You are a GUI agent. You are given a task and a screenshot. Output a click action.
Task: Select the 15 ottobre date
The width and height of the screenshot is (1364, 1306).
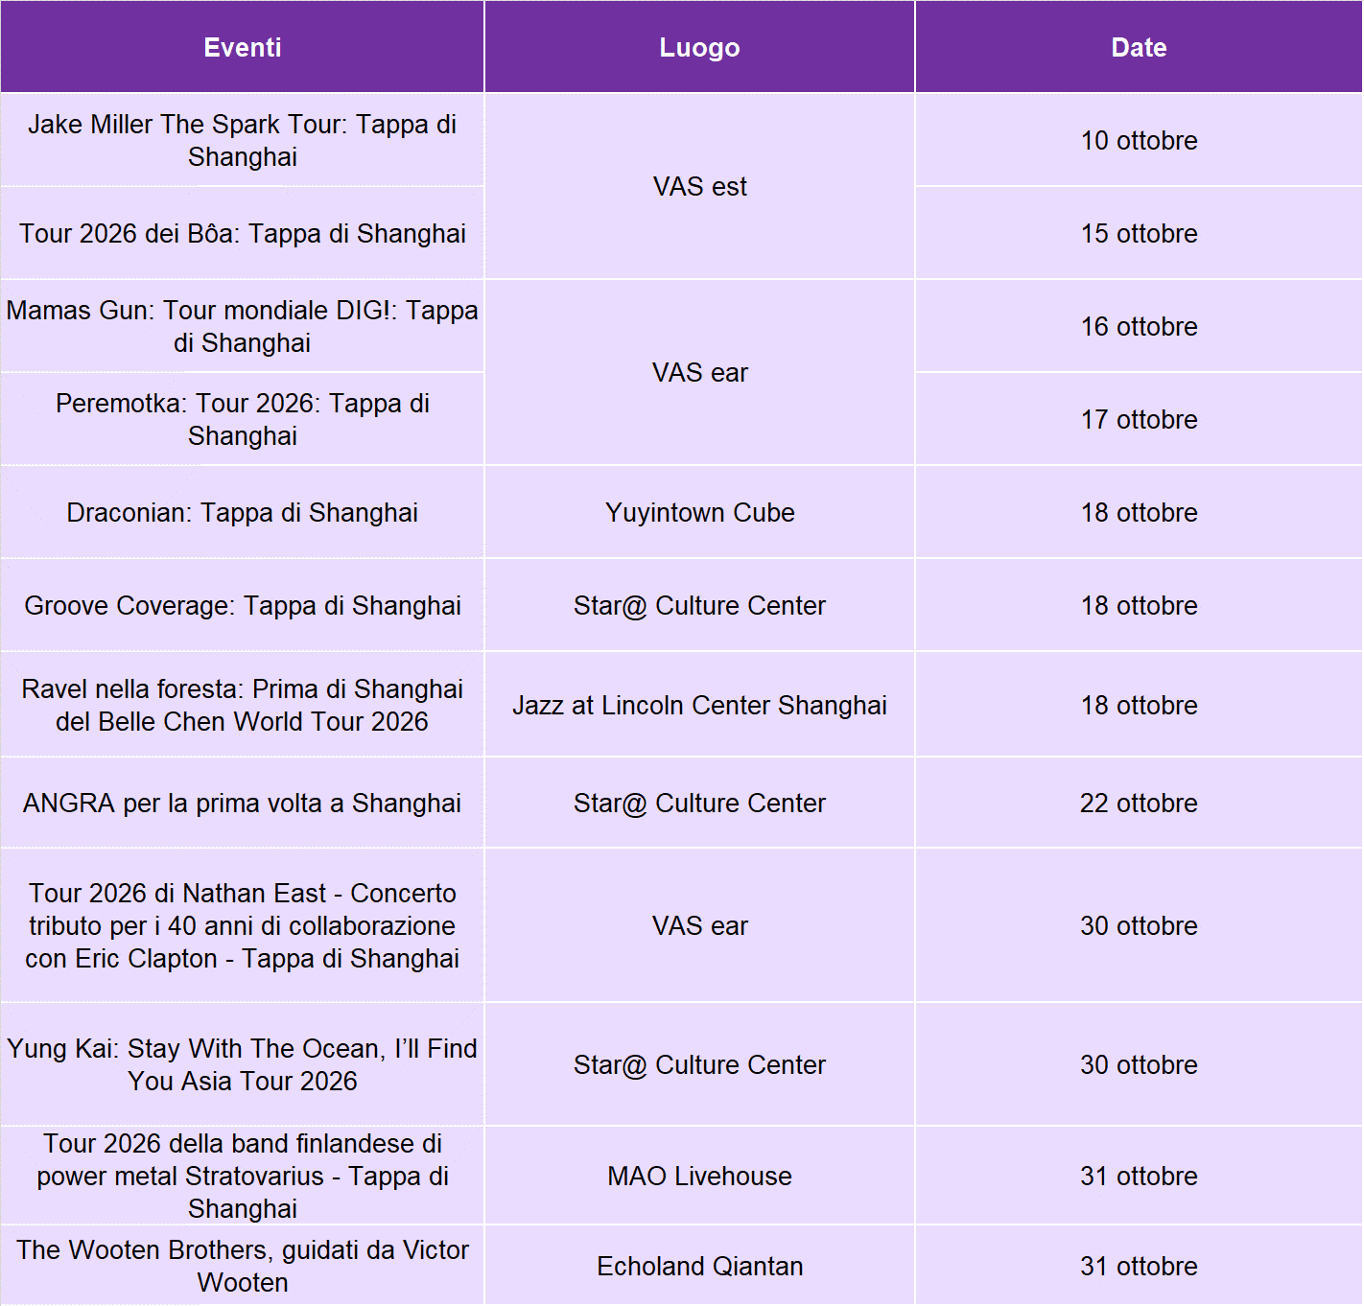click(1139, 233)
